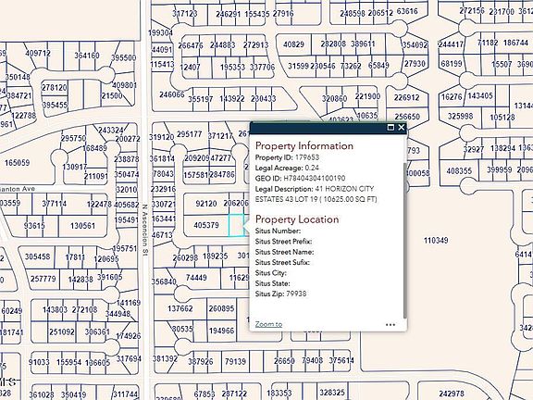Select parcel labeled 130561
This screenshot has height=400, width=533.
coord(82,226)
